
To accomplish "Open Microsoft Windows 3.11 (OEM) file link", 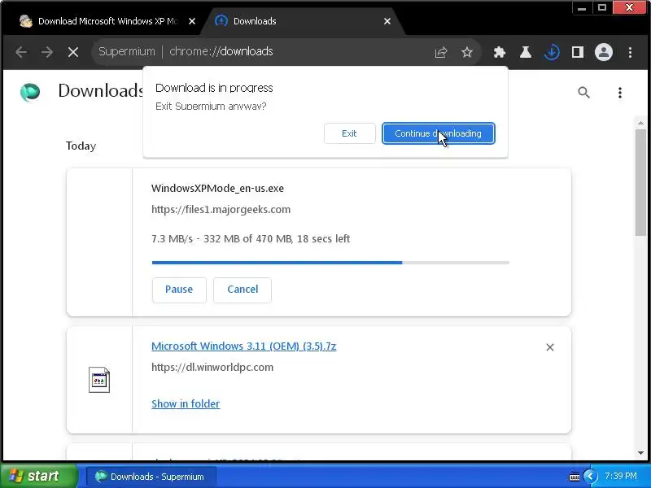I will point(243,346).
